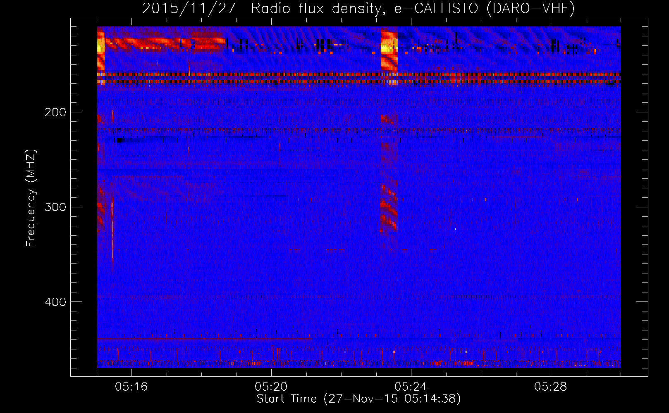Click the '400' frequency tick label
The width and height of the screenshot is (669, 413).
(55, 302)
